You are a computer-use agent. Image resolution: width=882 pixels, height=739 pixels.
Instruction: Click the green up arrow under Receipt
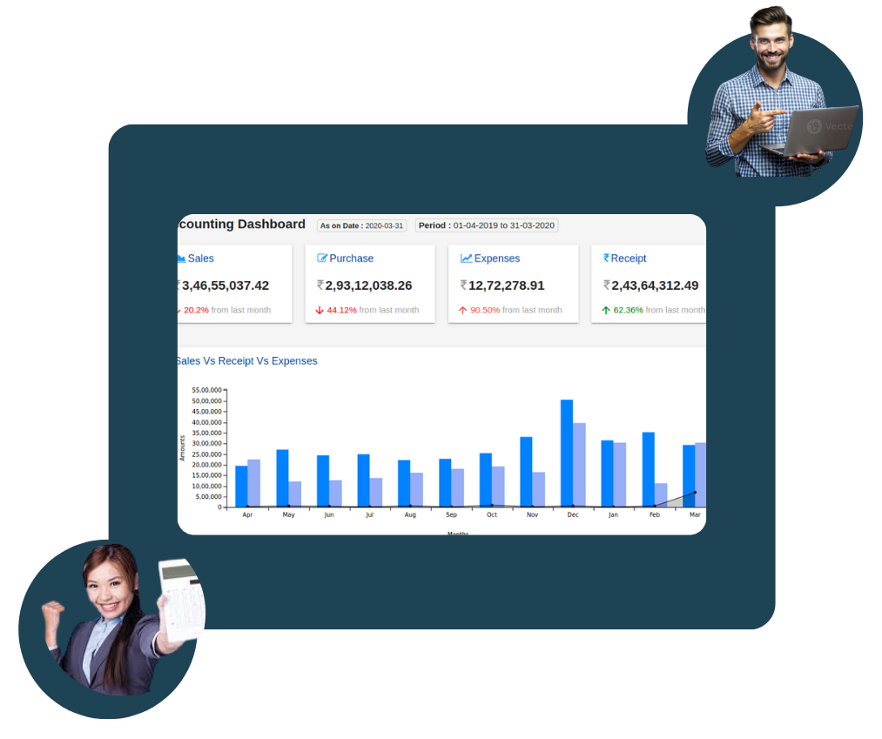pyautogui.click(x=606, y=311)
